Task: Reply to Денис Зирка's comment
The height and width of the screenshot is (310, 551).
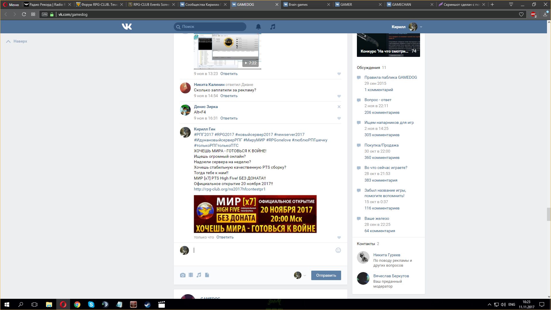Action: (x=229, y=118)
